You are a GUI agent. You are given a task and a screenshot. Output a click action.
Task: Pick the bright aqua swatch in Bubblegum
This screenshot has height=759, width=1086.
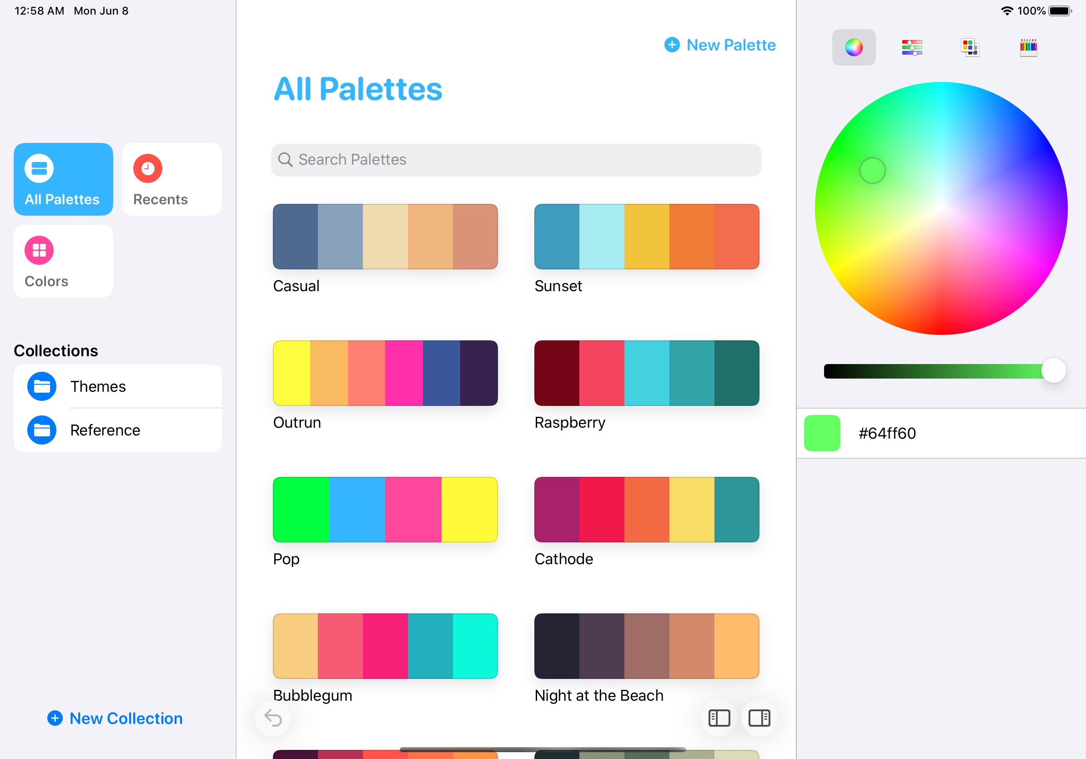click(475, 646)
